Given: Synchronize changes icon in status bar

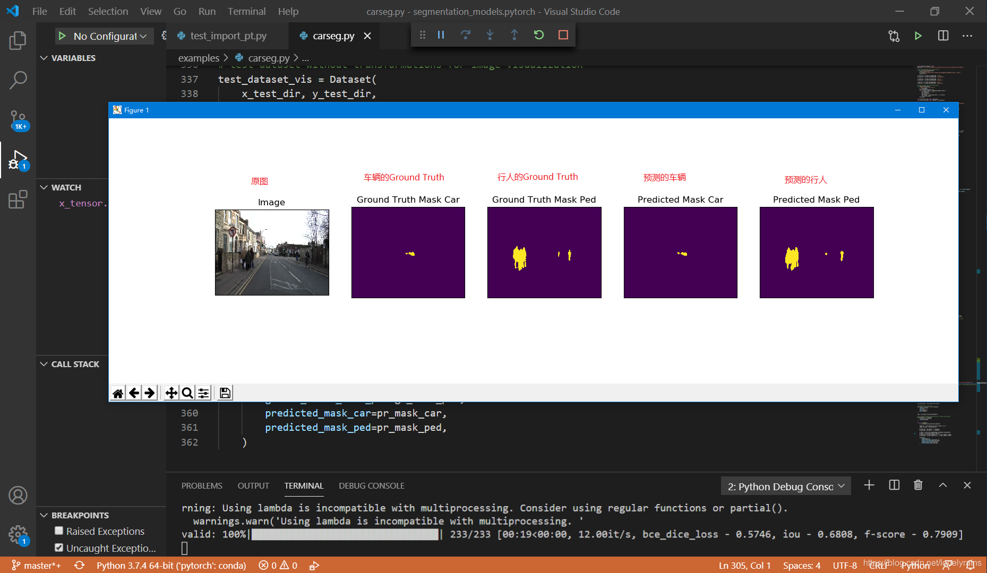Looking at the screenshot, I should 79,565.
